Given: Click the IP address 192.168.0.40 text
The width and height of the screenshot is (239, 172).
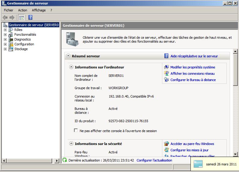Looking at the screenshot, I should click(118, 96).
